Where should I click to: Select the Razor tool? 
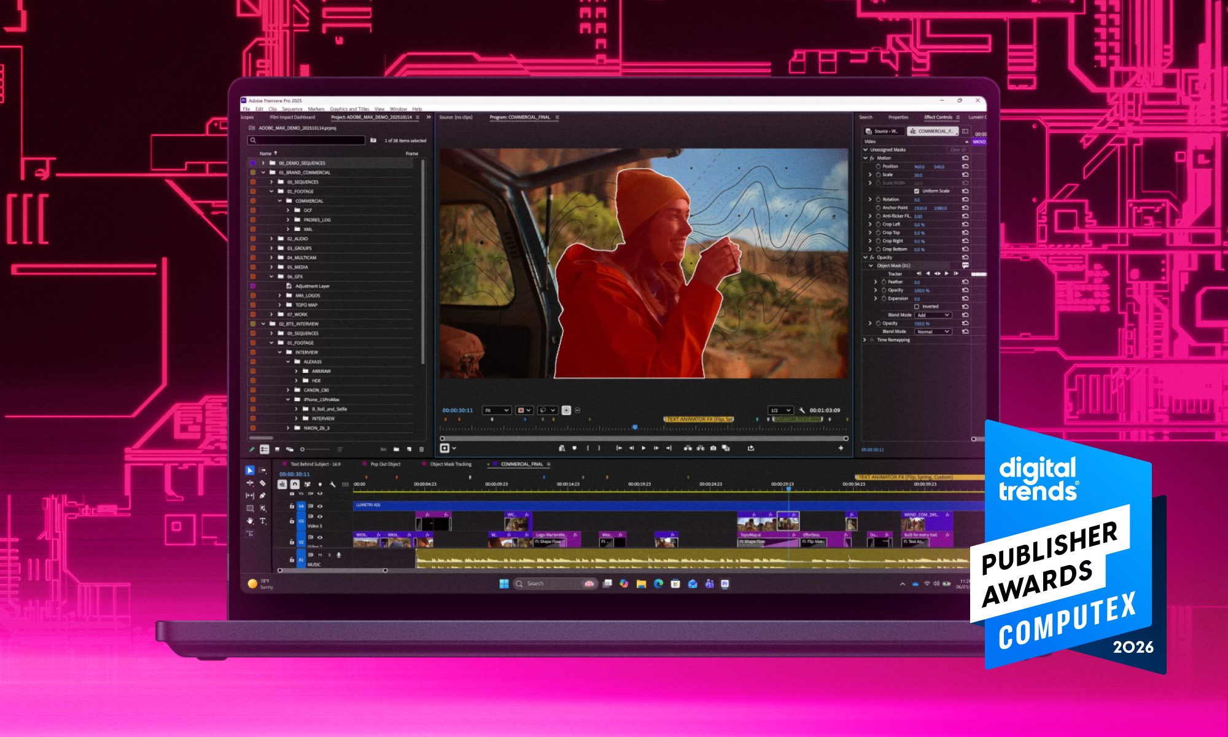tap(263, 483)
